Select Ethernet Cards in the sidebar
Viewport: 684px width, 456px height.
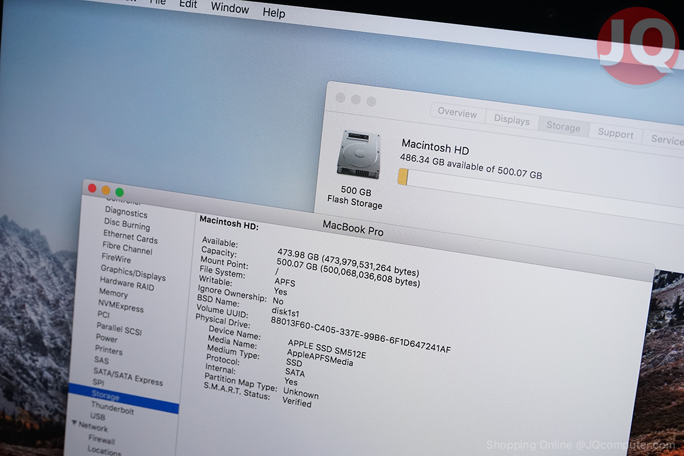pos(131,237)
